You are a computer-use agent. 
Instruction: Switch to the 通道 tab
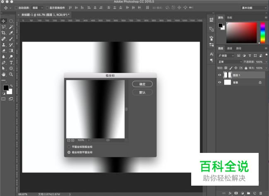coord(230,48)
